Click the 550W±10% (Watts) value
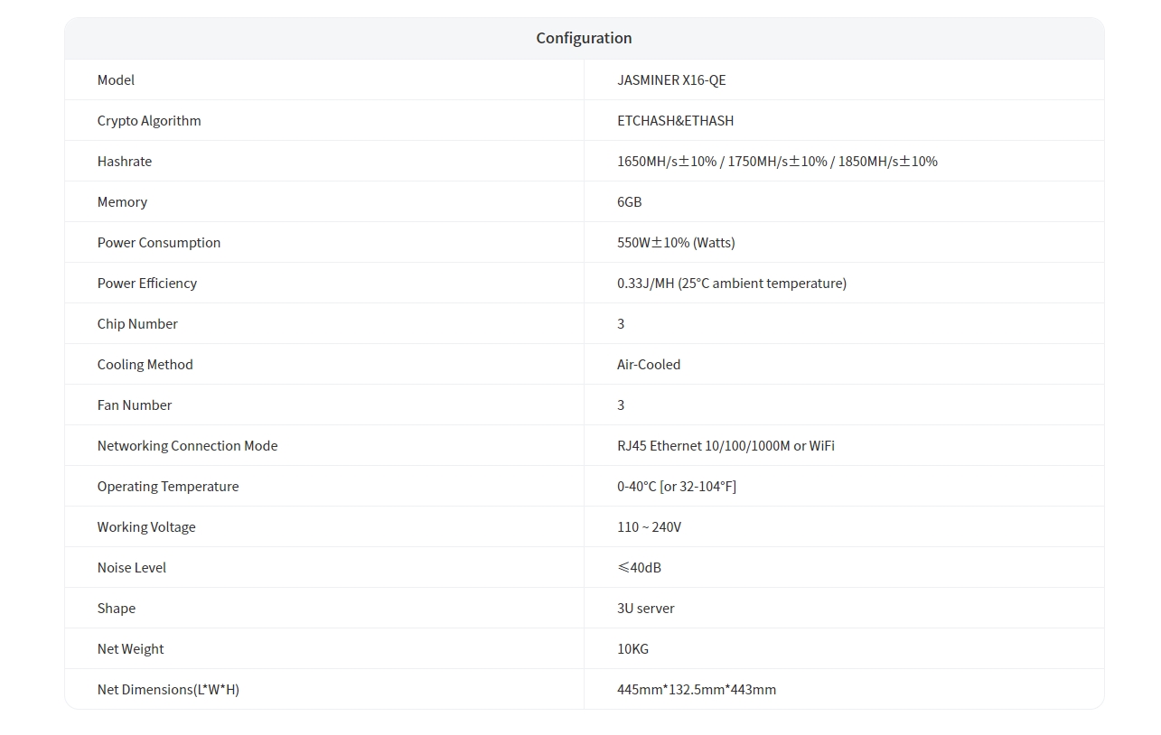Screen dimensions: 1161x735 tap(676, 243)
